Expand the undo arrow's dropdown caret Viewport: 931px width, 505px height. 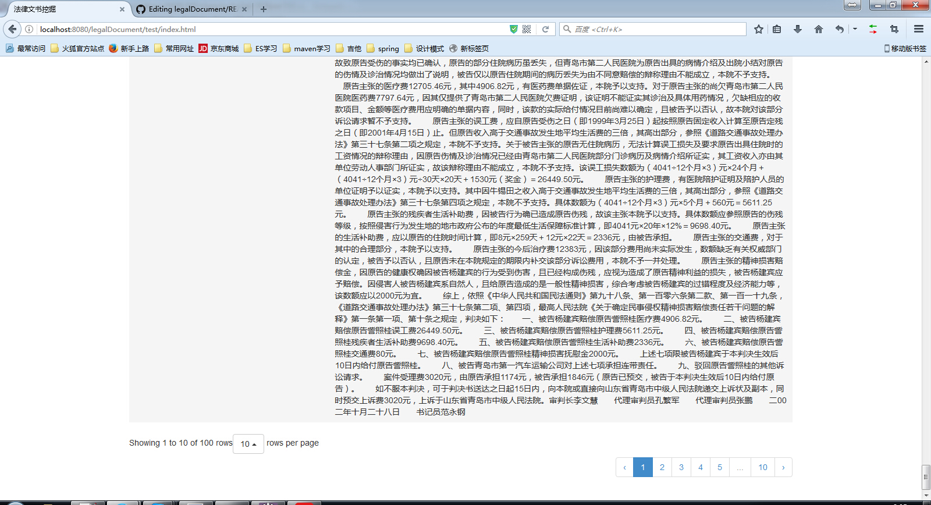pyautogui.click(x=855, y=29)
